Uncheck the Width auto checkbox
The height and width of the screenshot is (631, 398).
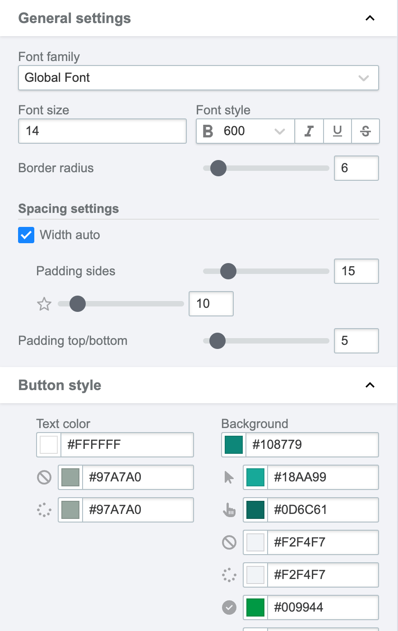coord(26,235)
